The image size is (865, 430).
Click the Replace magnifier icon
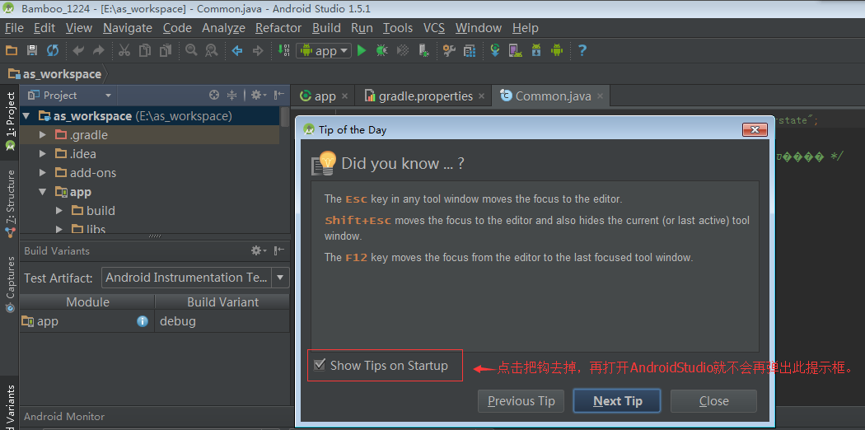pyautogui.click(x=211, y=51)
